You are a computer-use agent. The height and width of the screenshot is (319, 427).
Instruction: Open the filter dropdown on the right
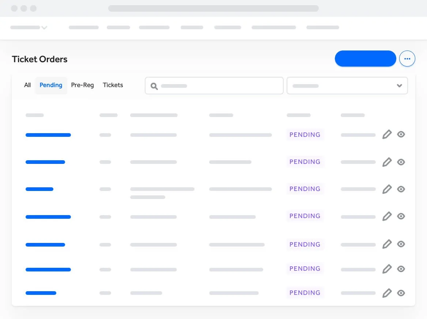(x=347, y=86)
